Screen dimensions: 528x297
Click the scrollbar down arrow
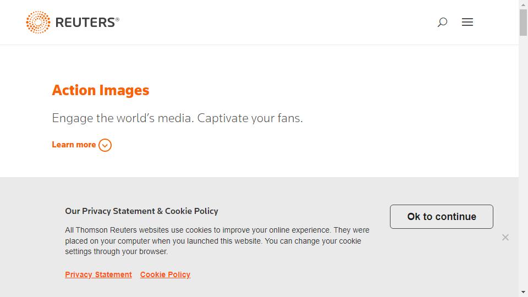(x=523, y=292)
